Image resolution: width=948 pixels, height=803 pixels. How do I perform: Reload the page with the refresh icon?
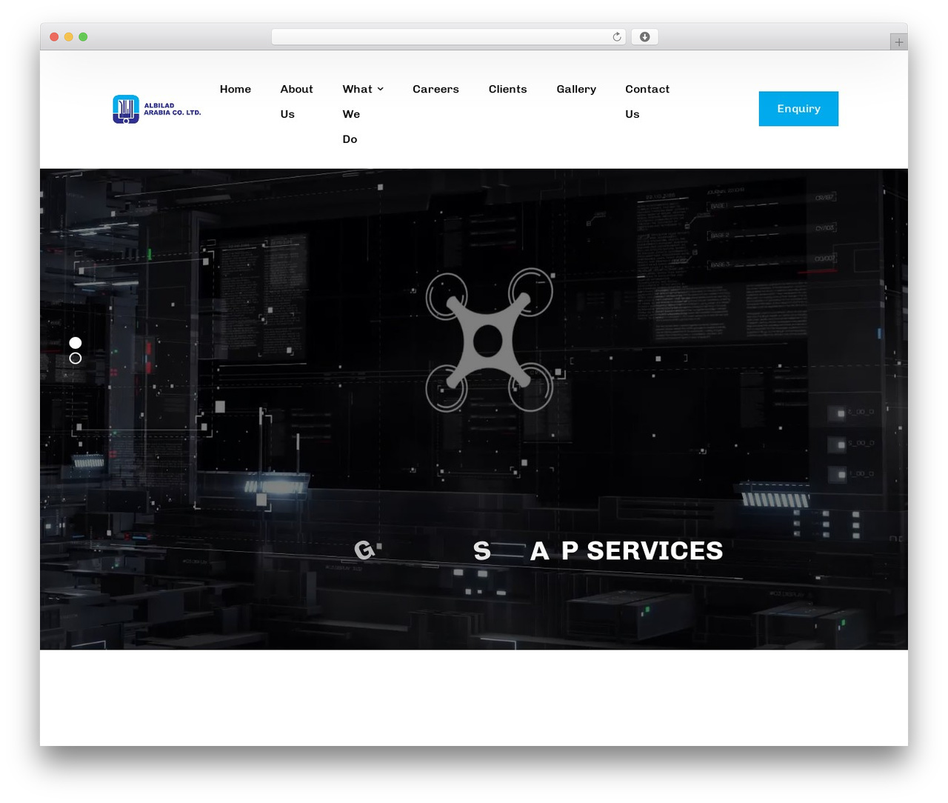click(616, 37)
